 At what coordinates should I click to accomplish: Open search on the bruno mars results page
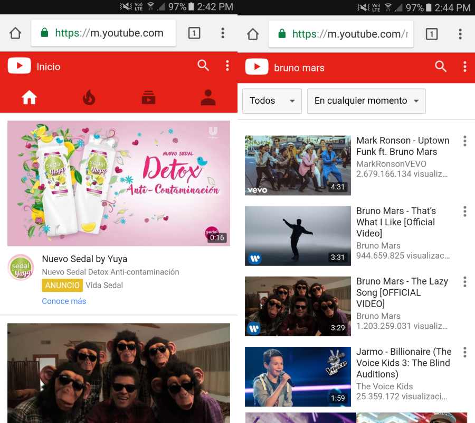click(x=441, y=66)
